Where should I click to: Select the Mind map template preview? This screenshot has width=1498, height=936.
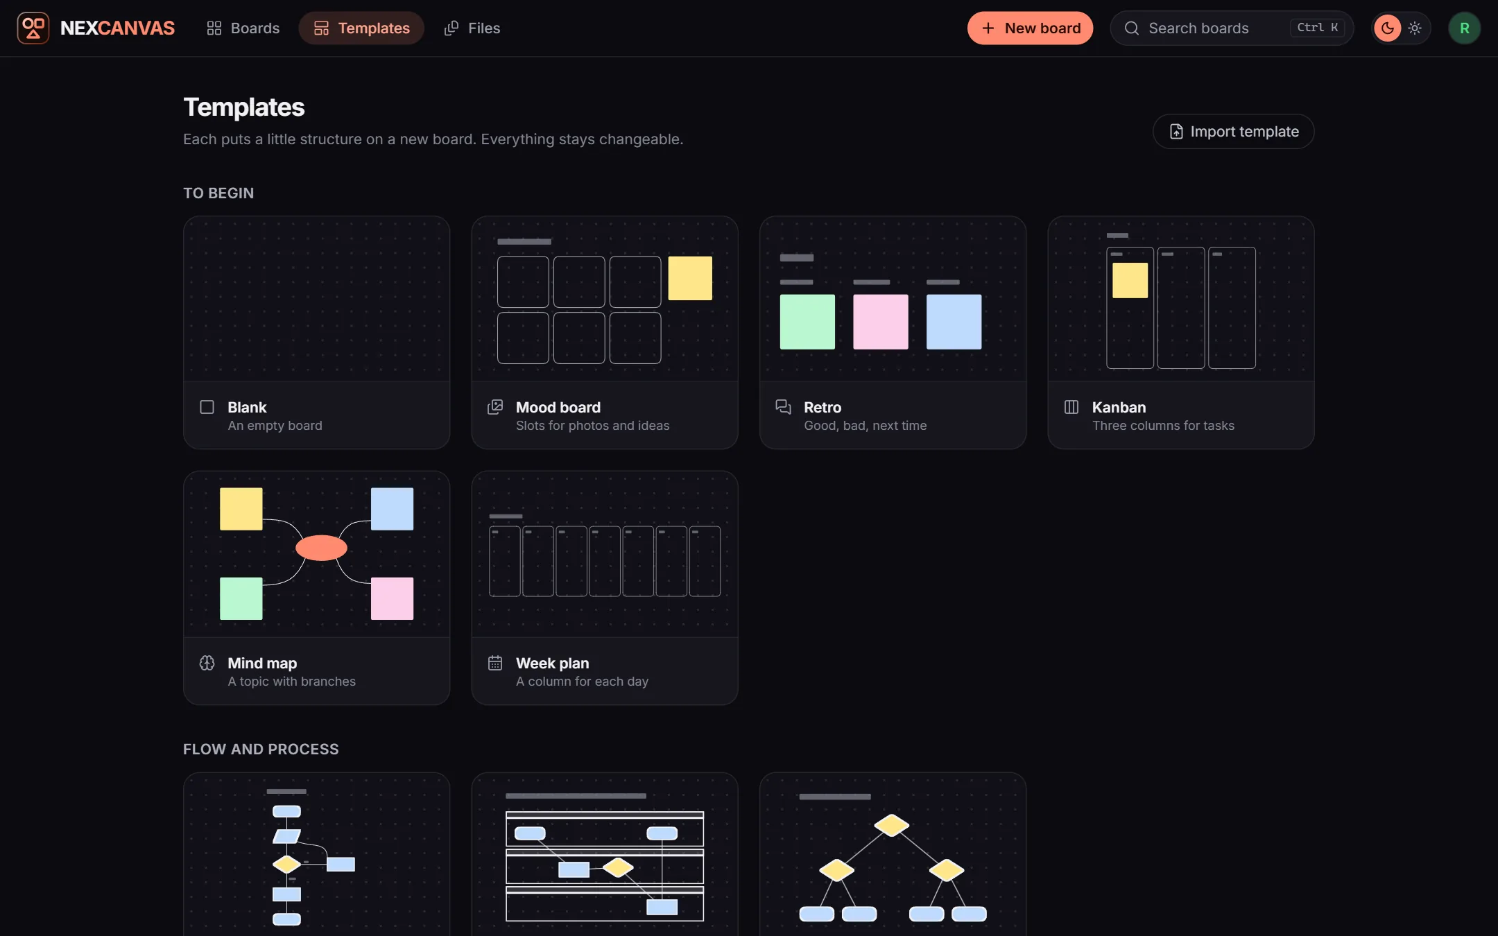pos(316,554)
